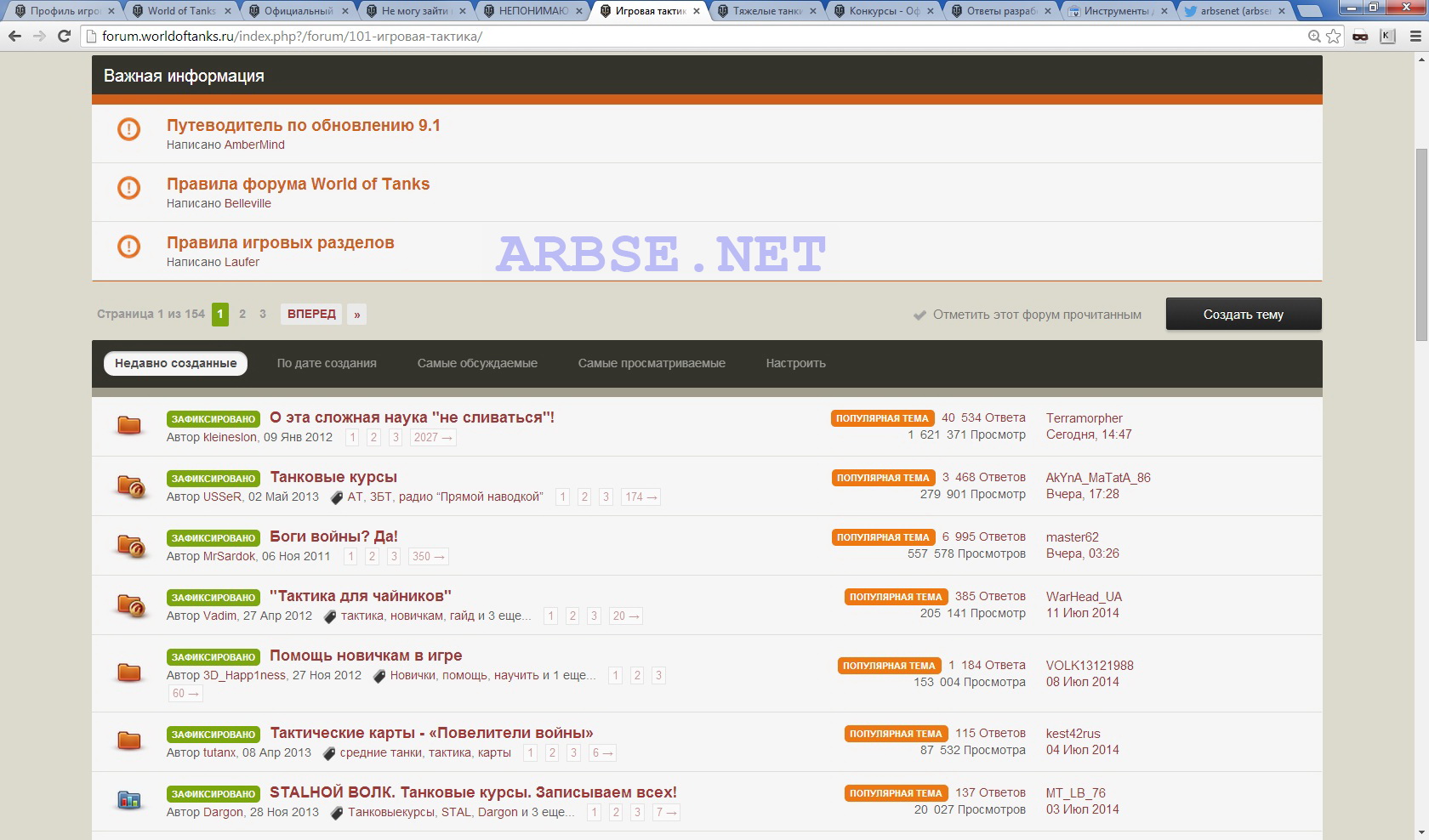
Task: Expand the Страница 1 из 154 page jump
Action: click(151, 314)
